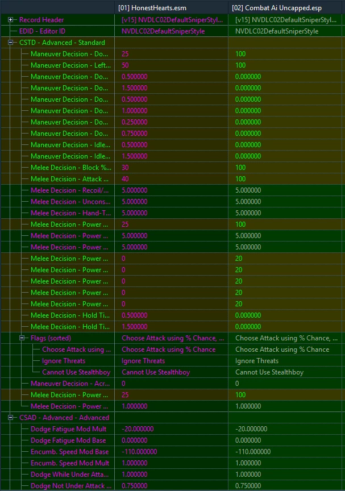Screen dimensions: 345x491
Task: Select Cannot Use Stealthboy in Combat Ai column
Action: coord(269,372)
